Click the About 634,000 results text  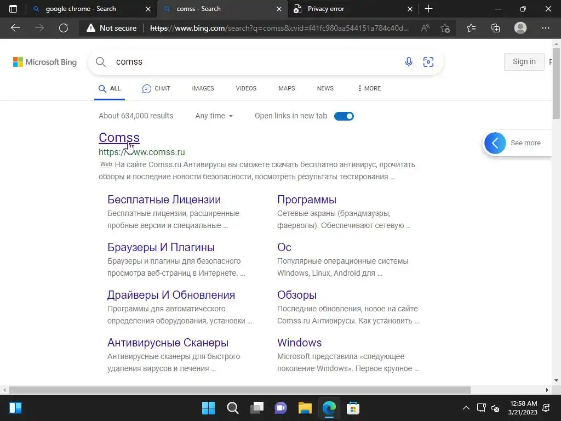136,116
